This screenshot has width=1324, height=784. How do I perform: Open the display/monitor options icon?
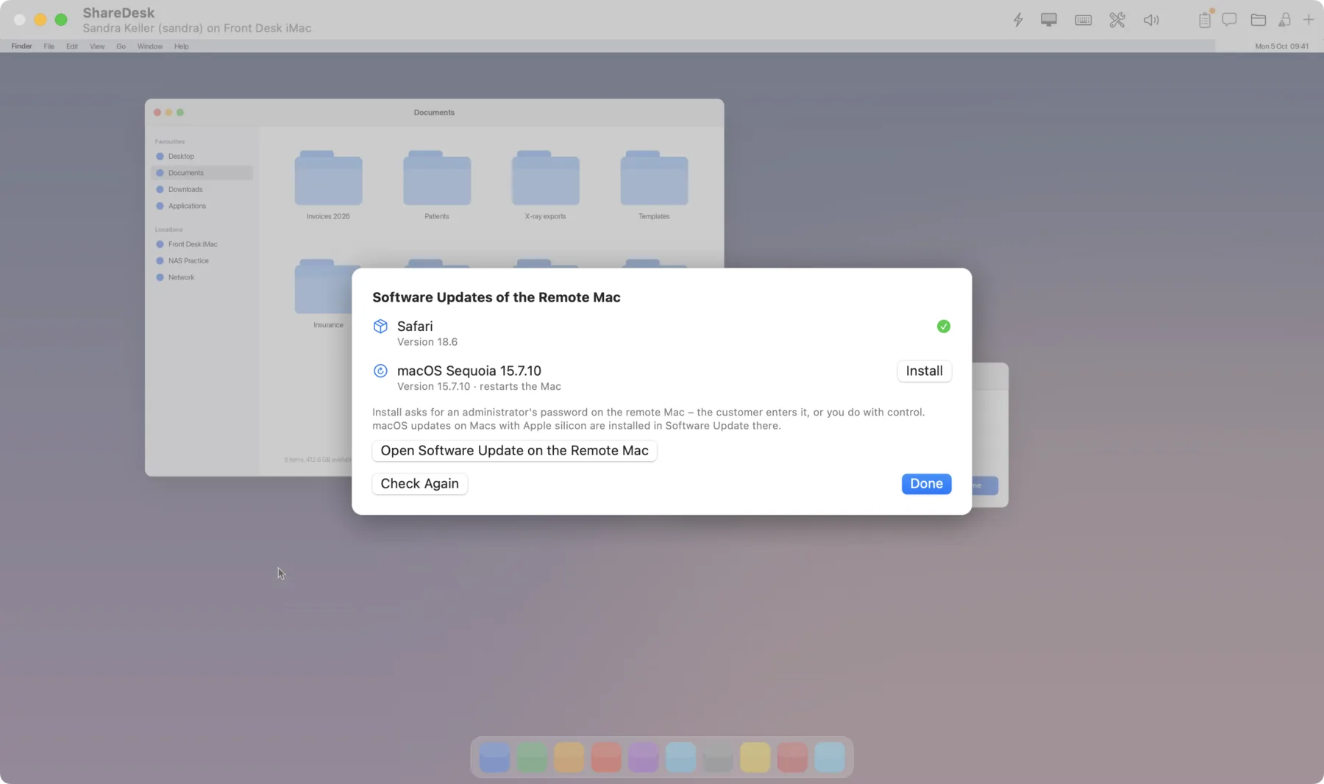1049,20
